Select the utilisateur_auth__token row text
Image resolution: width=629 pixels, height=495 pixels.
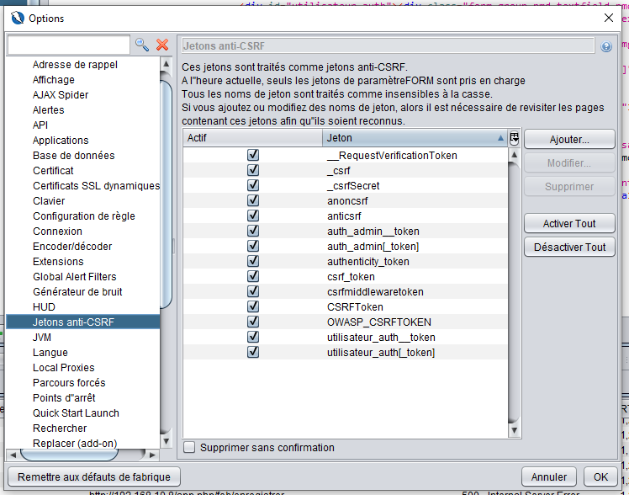(381, 338)
